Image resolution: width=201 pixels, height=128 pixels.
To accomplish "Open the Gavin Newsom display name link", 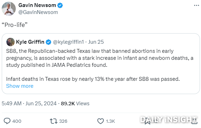I will (x=37, y=5).
